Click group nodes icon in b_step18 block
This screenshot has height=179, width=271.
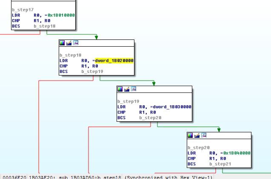[76, 43]
